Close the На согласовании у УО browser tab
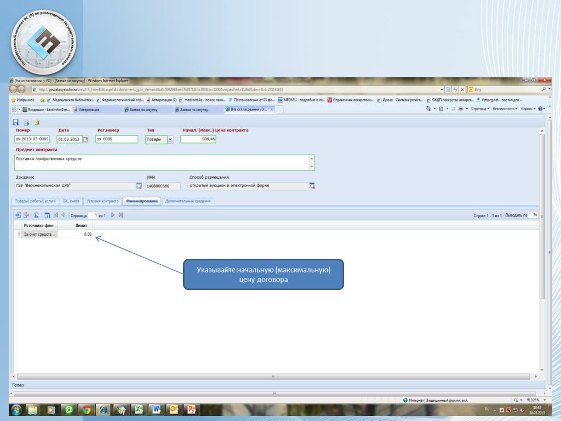This screenshot has height=421, width=561. tap(272, 109)
